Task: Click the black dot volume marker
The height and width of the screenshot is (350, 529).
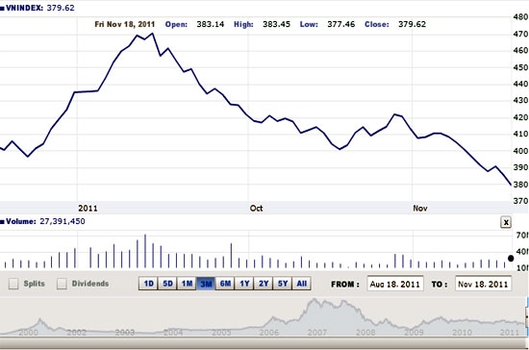Action: 511,259
